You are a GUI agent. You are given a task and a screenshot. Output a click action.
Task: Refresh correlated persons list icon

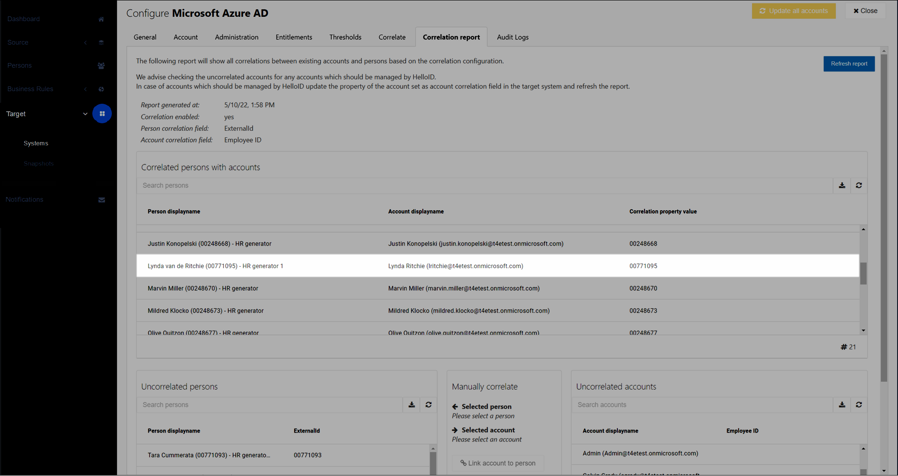[859, 185]
